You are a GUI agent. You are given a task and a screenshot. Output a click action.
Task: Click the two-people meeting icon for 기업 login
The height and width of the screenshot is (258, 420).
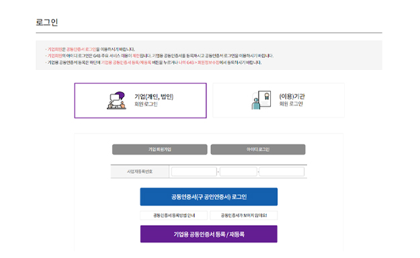[116, 101]
